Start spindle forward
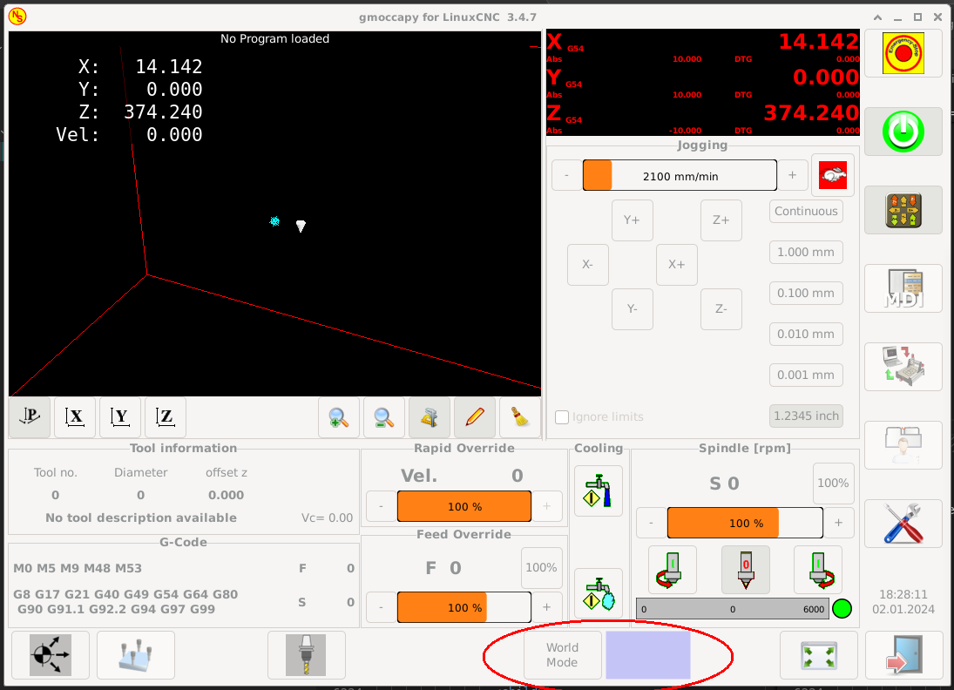Screen dimensions: 954x690 [x=818, y=570]
